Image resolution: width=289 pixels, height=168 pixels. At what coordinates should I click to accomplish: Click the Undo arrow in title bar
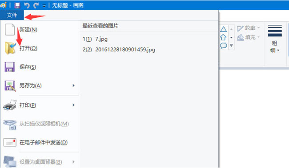pyautogui.click(x=27, y=5)
